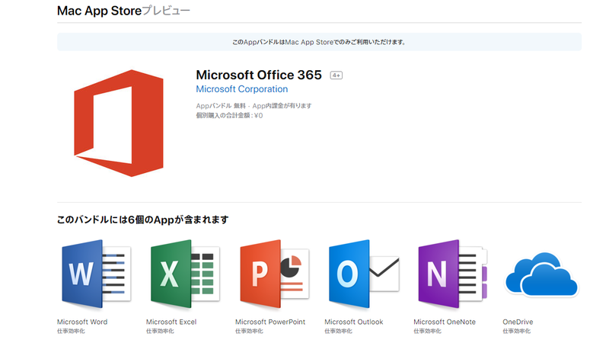Open the Microsoft PowerPoint app icon
Image resolution: width=609 pixels, height=343 pixels.
point(274,274)
